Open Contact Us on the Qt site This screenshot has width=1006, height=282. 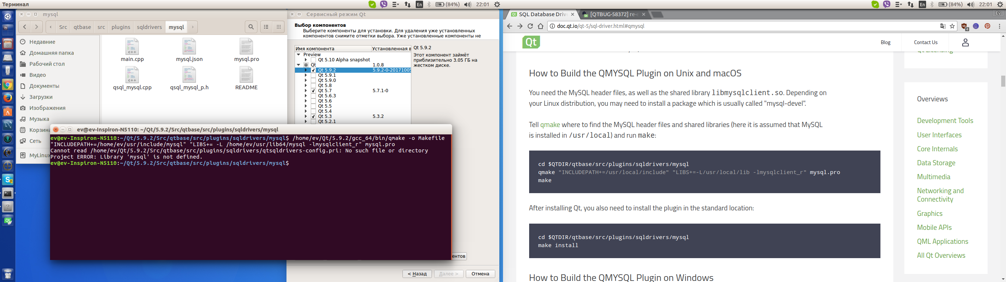926,43
